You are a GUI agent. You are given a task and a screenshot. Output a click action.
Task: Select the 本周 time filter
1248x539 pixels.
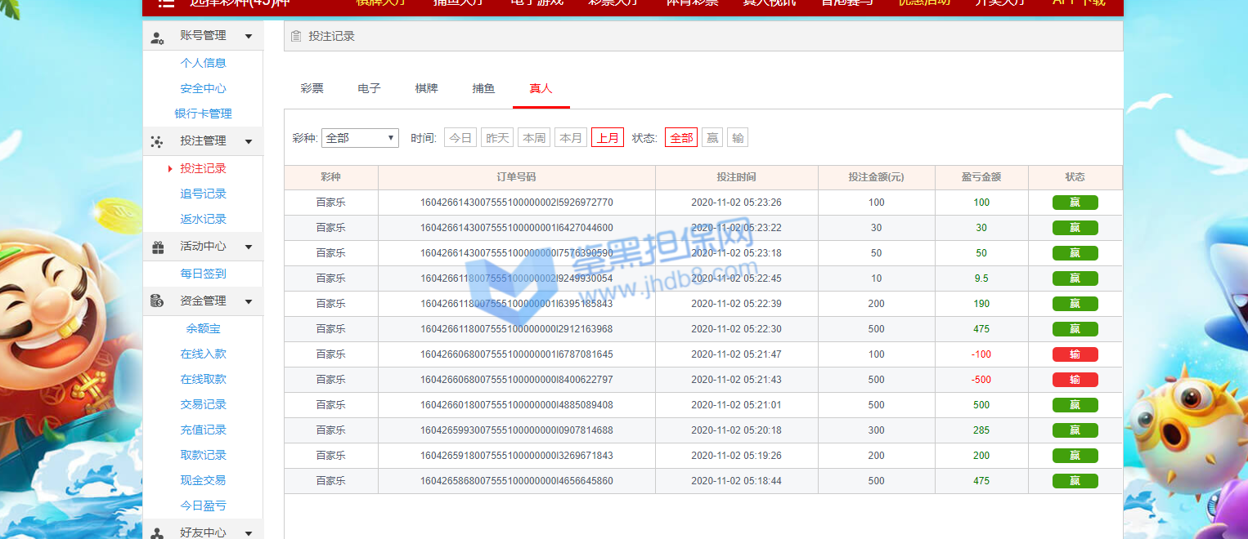(x=534, y=138)
